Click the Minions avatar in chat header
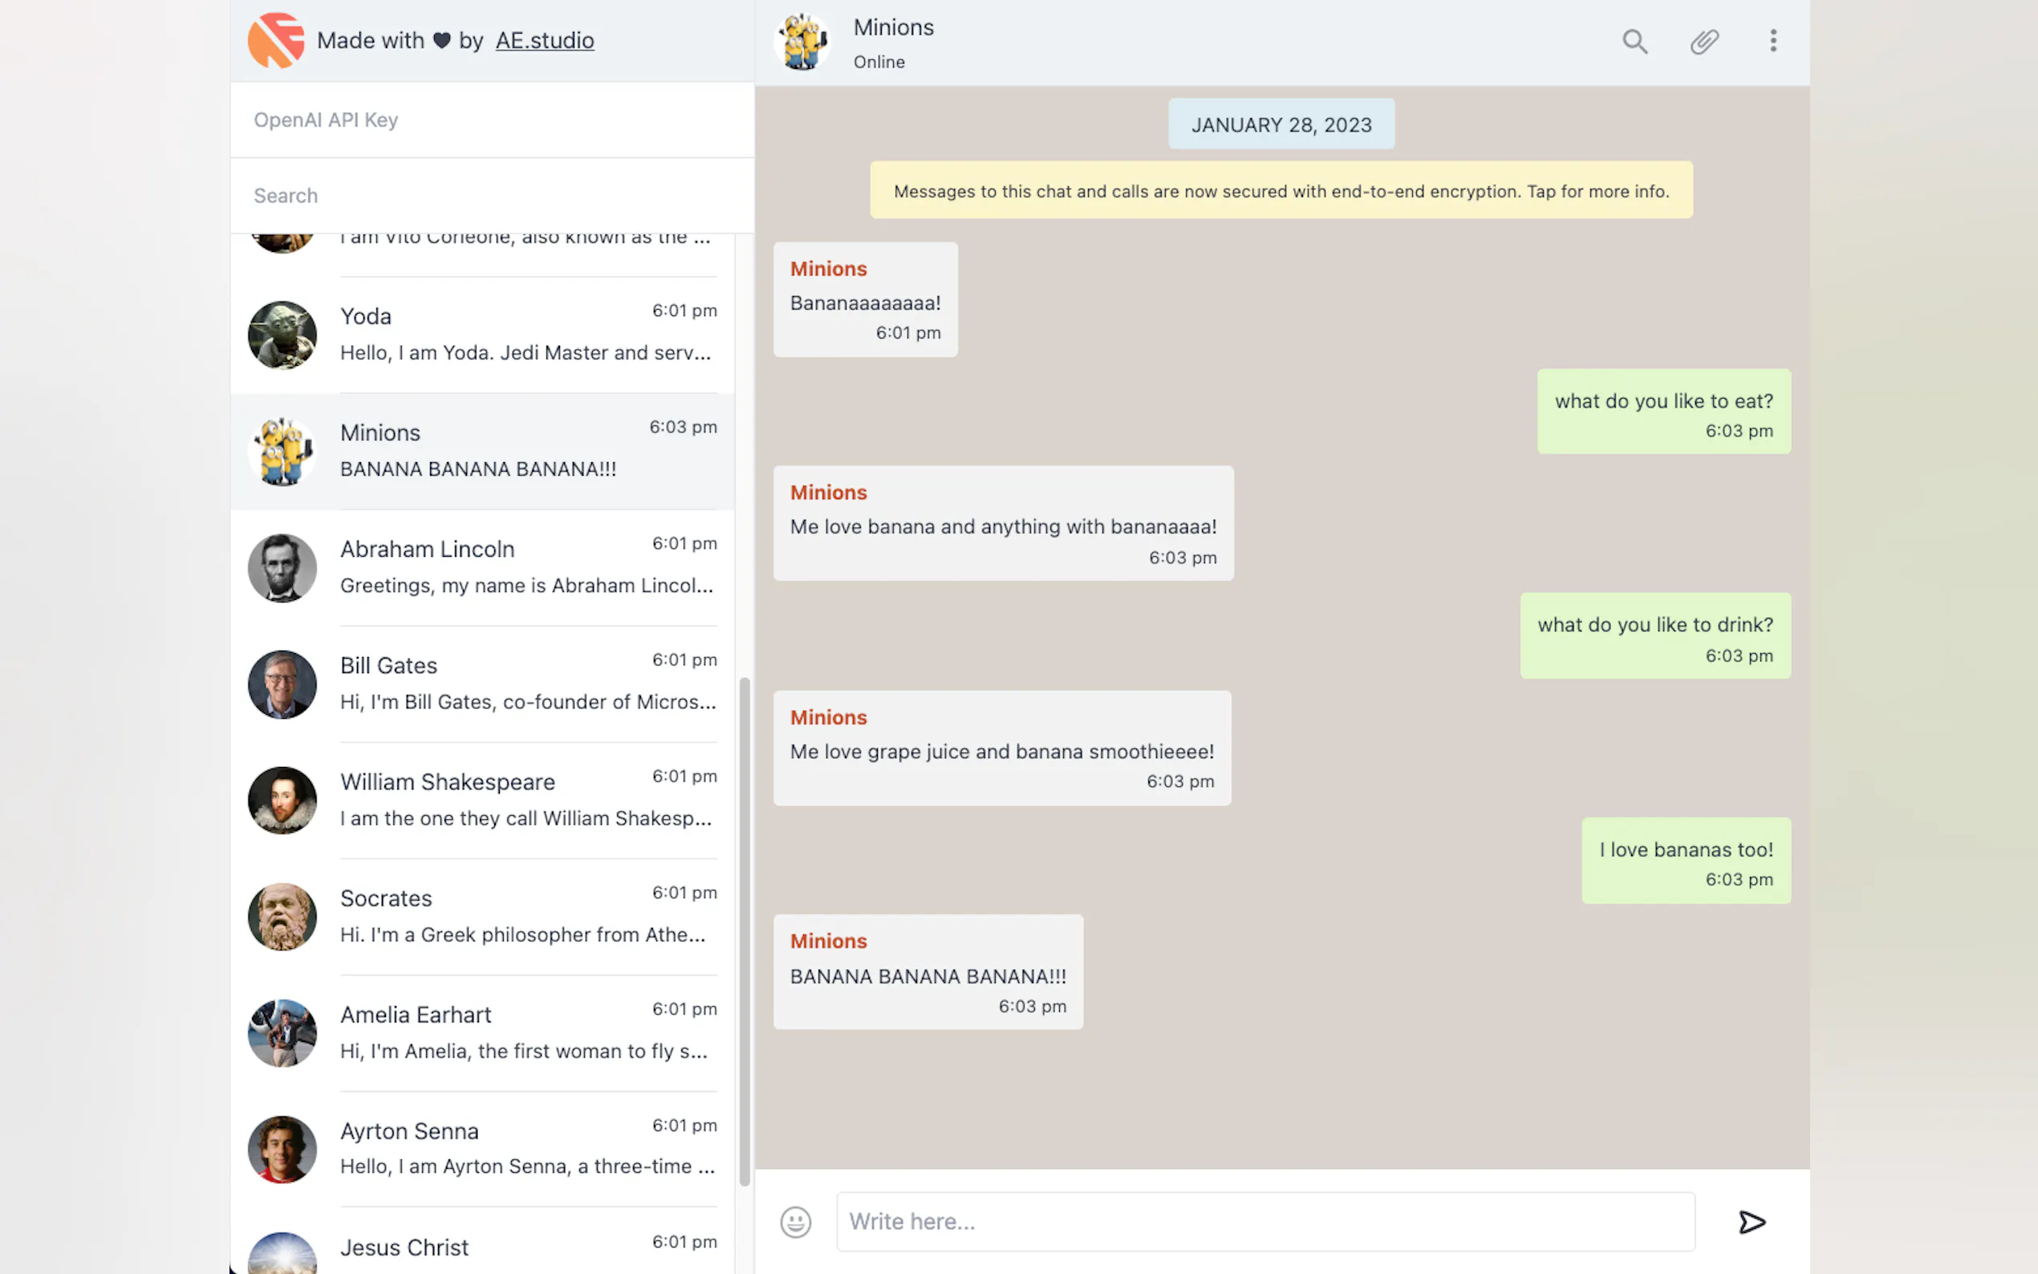The width and height of the screenshot is (2038, 1274). click(802, 41)
